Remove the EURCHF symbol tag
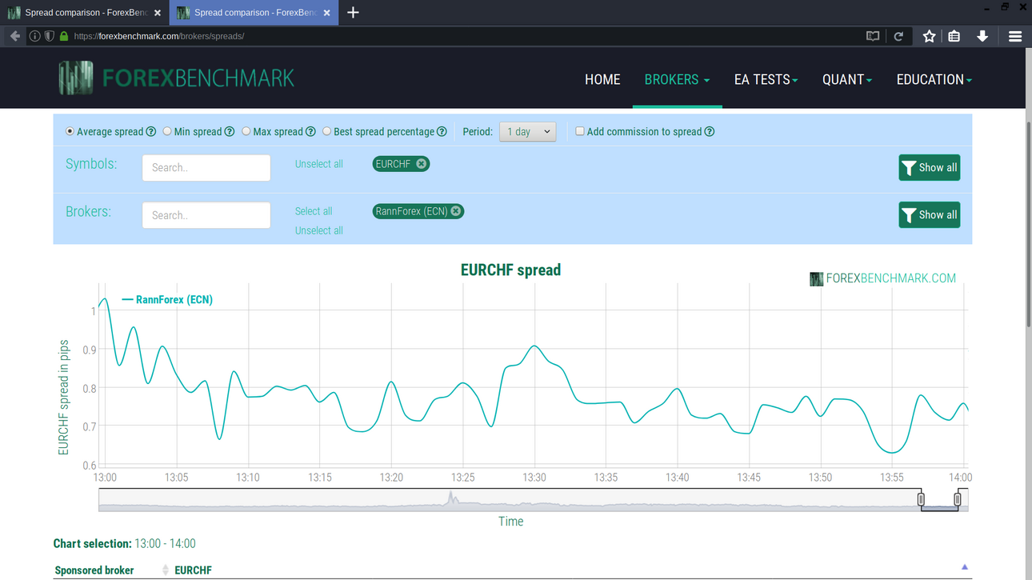 421,164
